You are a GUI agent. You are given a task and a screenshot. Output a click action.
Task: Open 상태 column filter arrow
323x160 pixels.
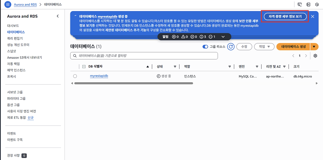tap(175, 67)
